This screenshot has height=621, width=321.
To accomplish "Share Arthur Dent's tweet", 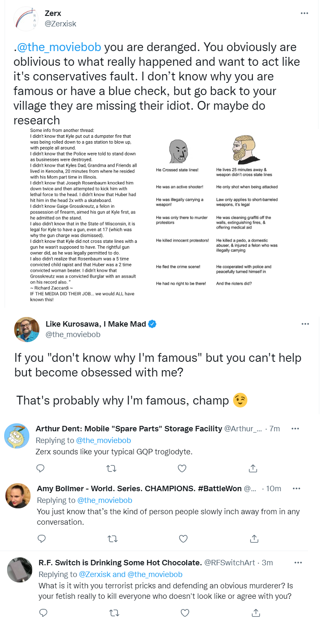I will click(x=253, y=468).
